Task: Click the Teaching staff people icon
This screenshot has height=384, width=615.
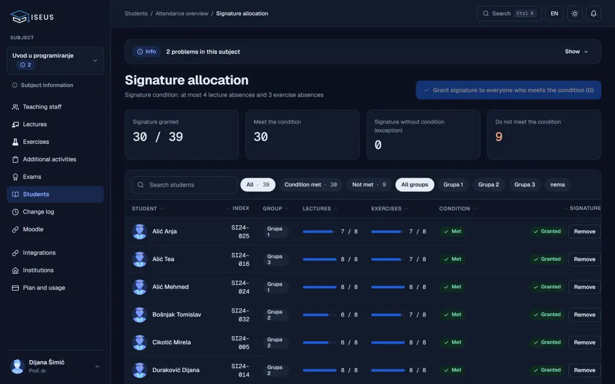Action: coord(15,107)
